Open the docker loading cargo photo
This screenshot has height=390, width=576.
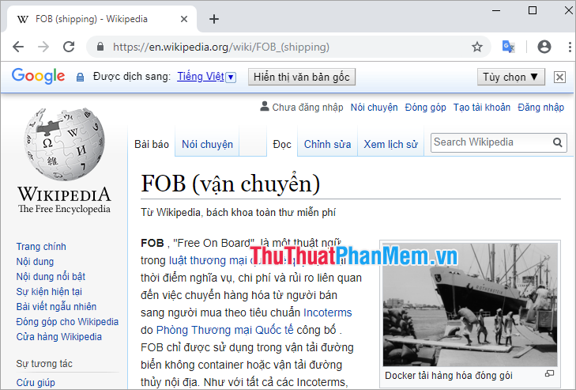(x=470, y=305)
